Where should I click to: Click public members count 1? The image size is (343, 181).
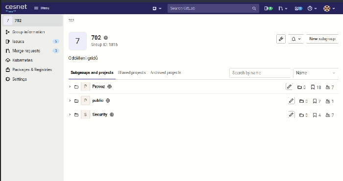[x=330, y=101]
